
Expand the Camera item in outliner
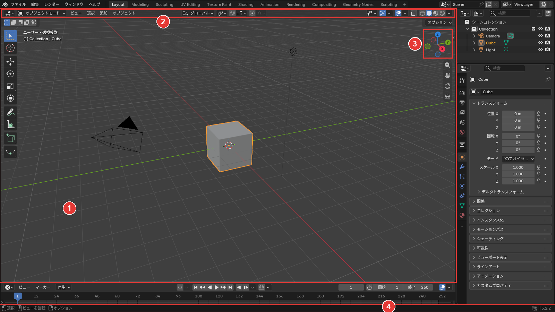pyautogui.click(x=474, y=36)
